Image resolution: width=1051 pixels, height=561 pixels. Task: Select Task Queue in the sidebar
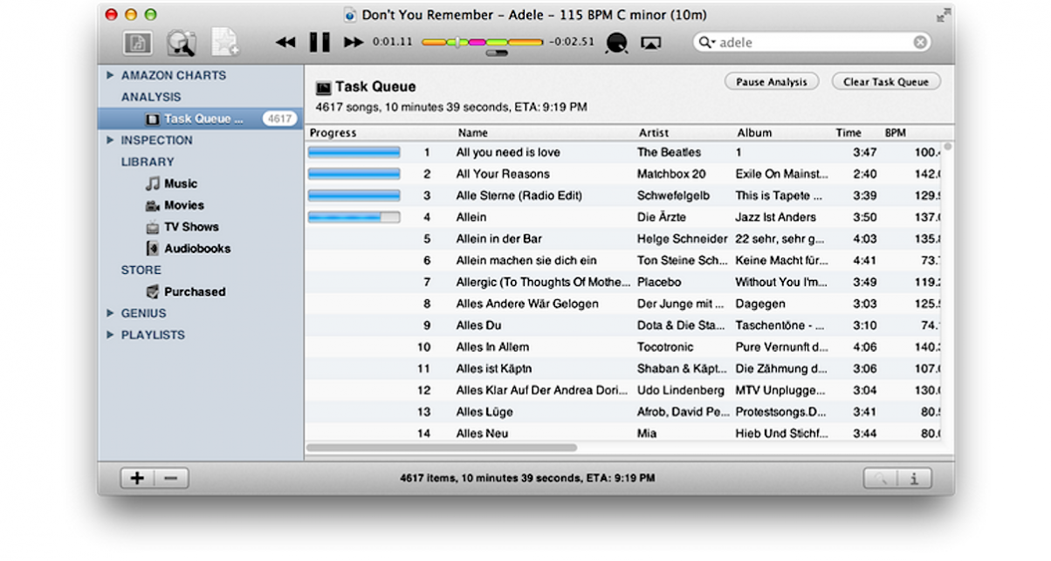201,119
